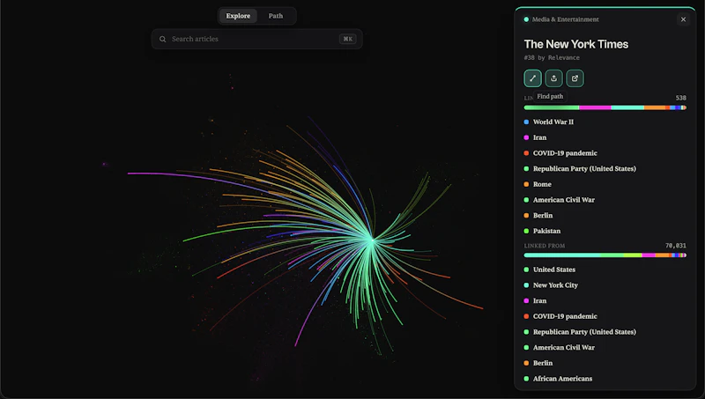Open Berlin in the links list
705x399 pixels.
543,215
